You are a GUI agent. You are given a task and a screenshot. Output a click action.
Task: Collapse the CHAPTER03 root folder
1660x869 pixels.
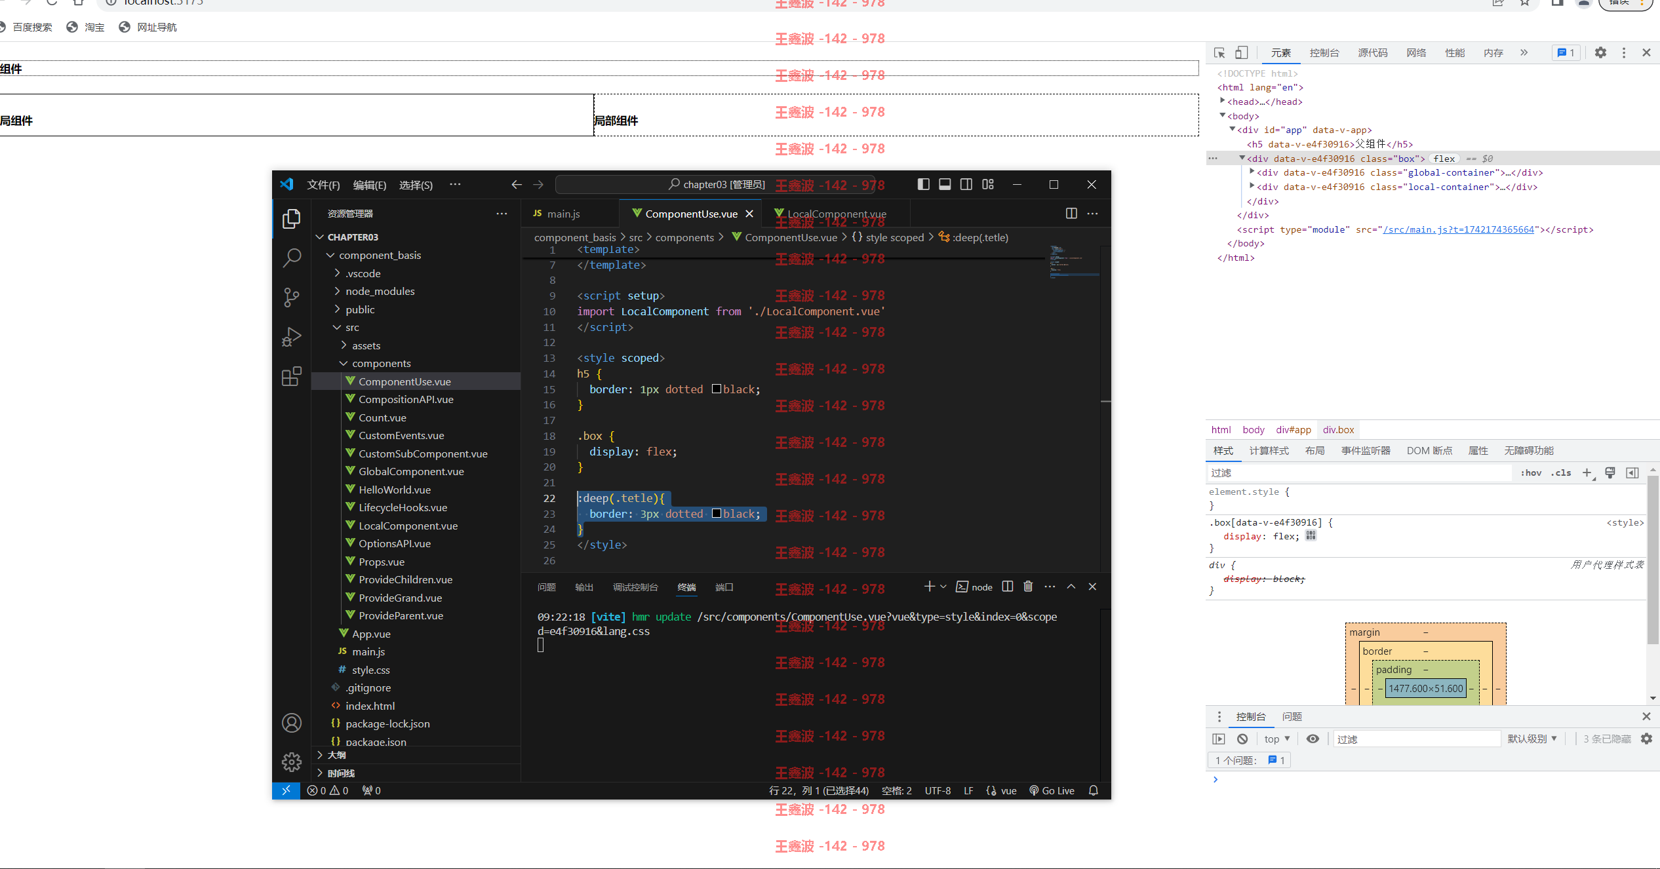(320, 237)
